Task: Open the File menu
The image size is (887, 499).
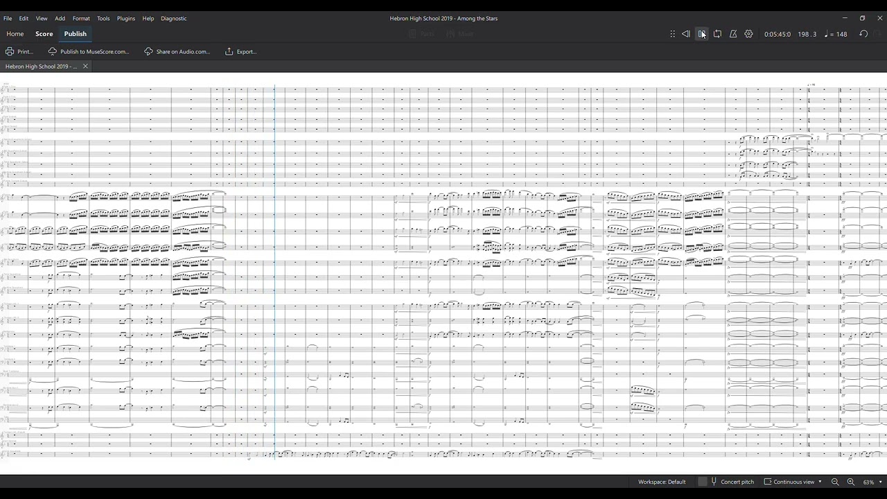Action: point(8,18)
